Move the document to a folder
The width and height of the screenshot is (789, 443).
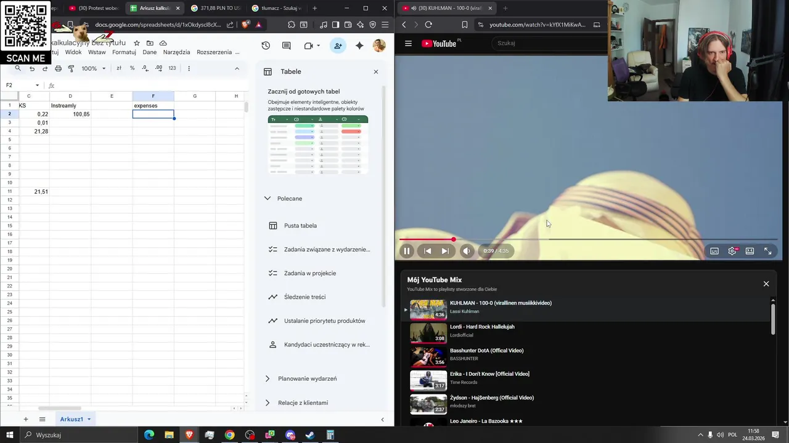click(x=150, y=43)
